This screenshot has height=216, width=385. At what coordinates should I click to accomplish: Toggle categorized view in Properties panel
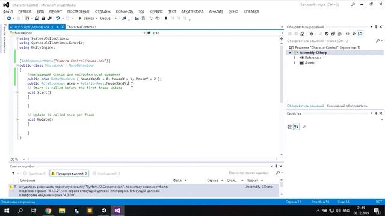(290, 127)
